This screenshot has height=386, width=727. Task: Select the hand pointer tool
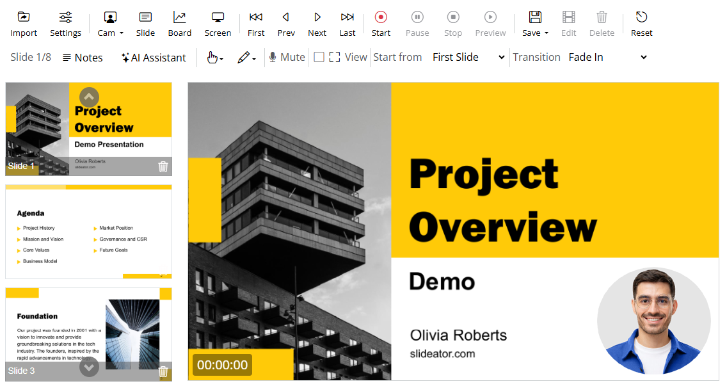pyautogui.click(x=212, y=58)
